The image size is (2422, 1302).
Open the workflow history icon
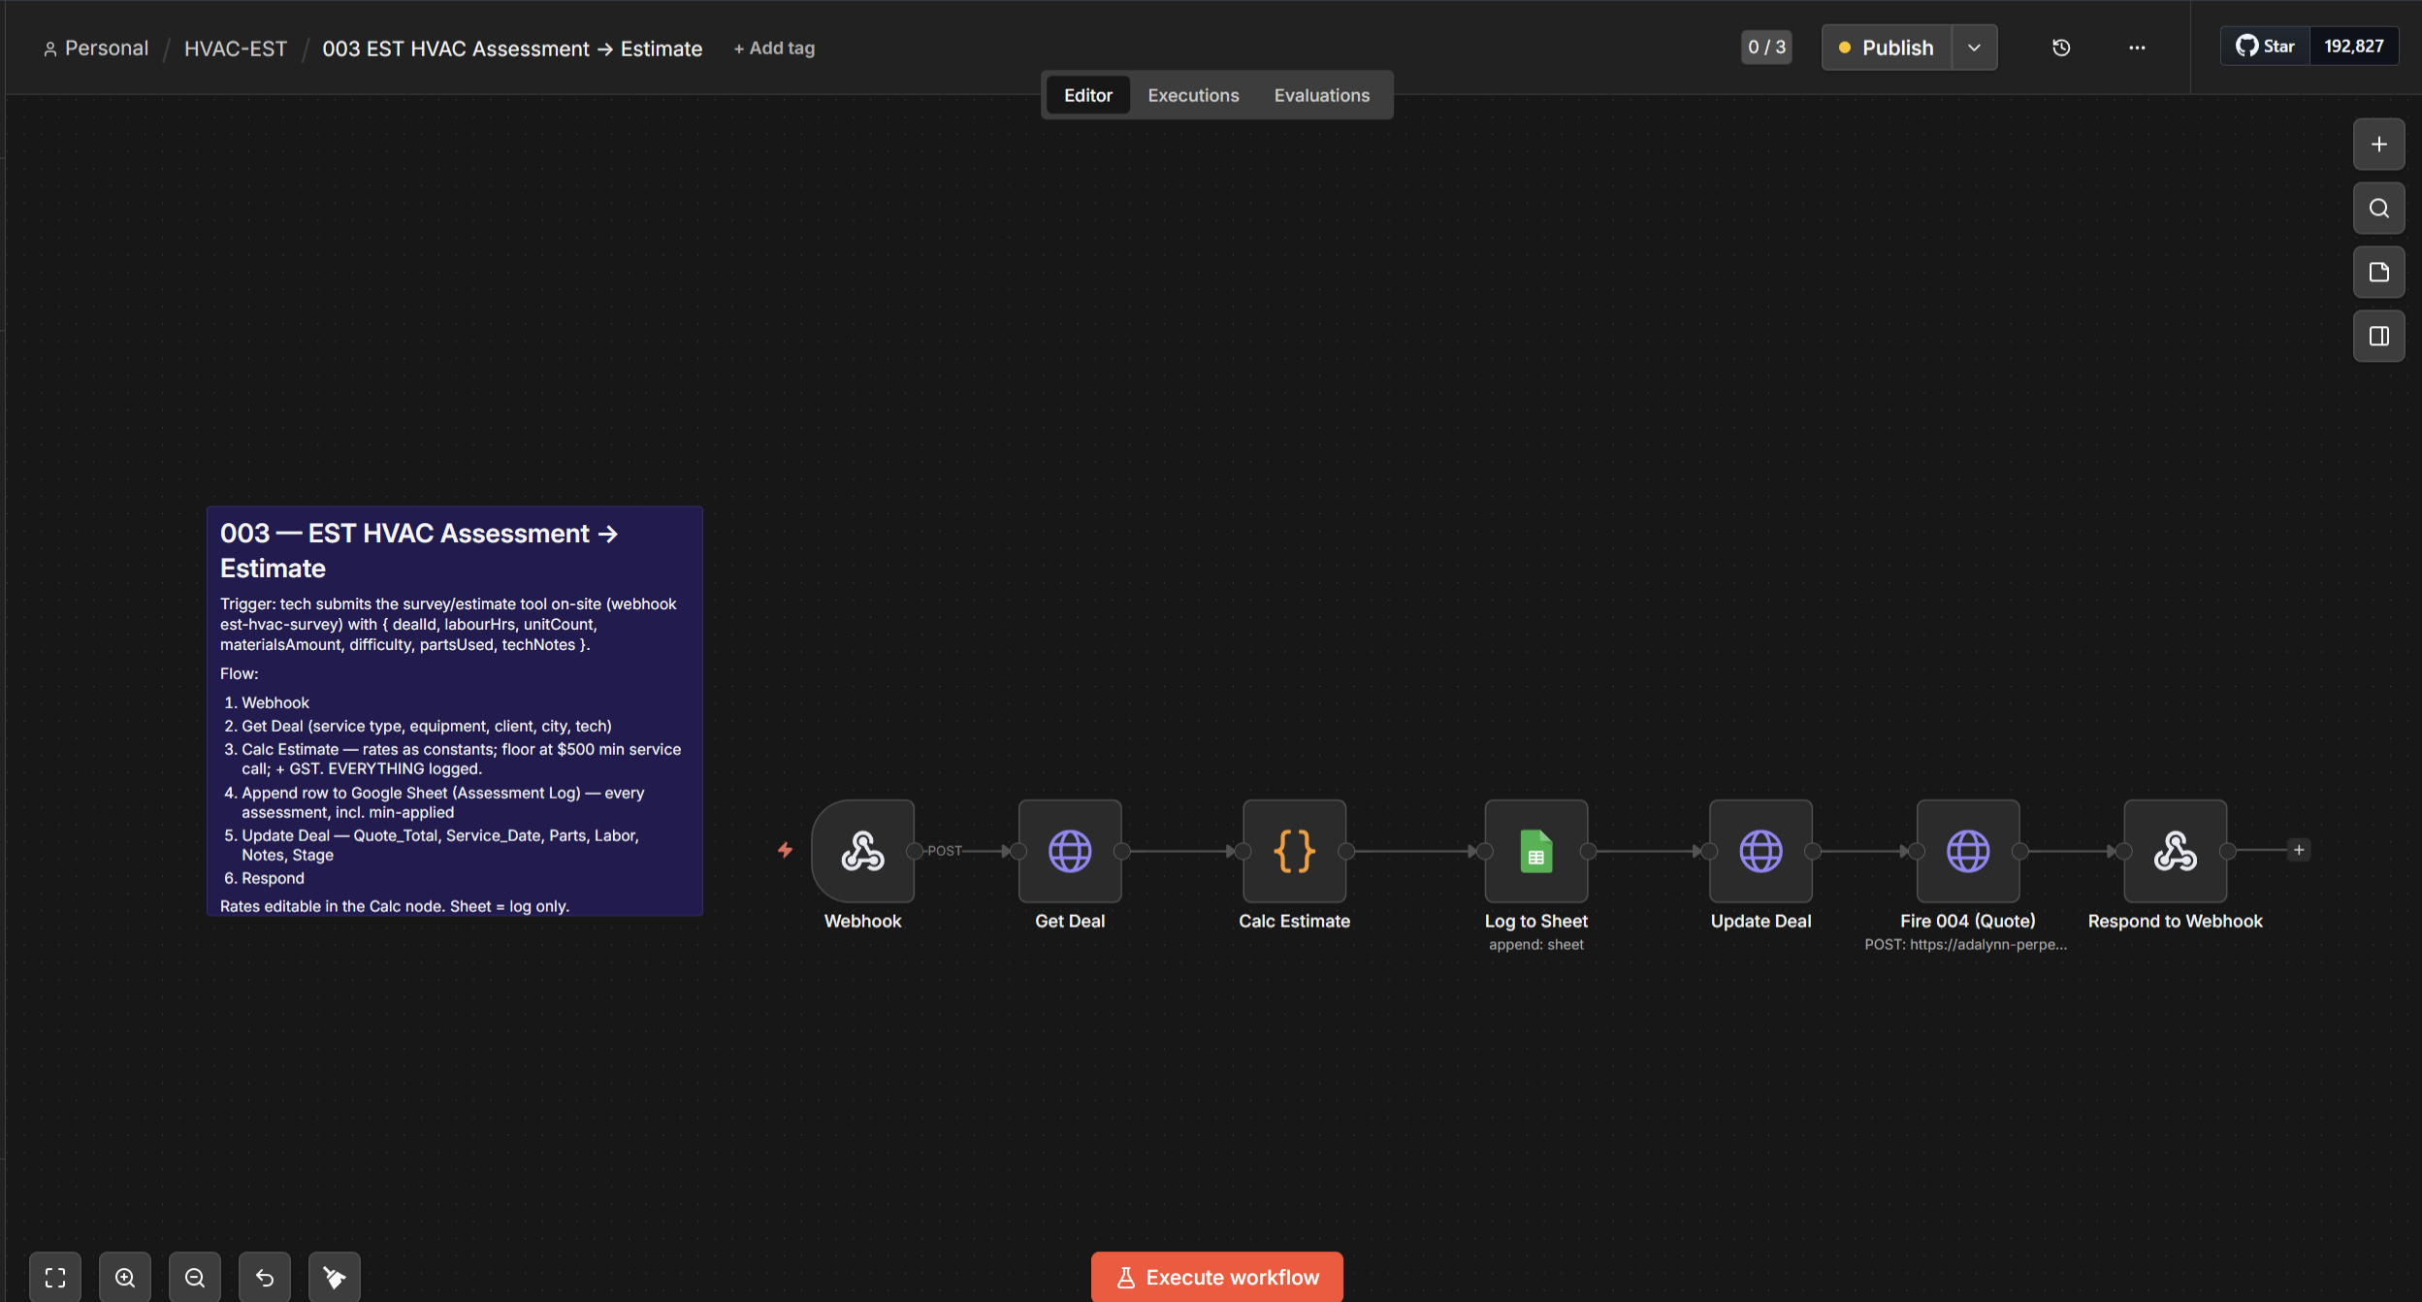point(2061,48)
